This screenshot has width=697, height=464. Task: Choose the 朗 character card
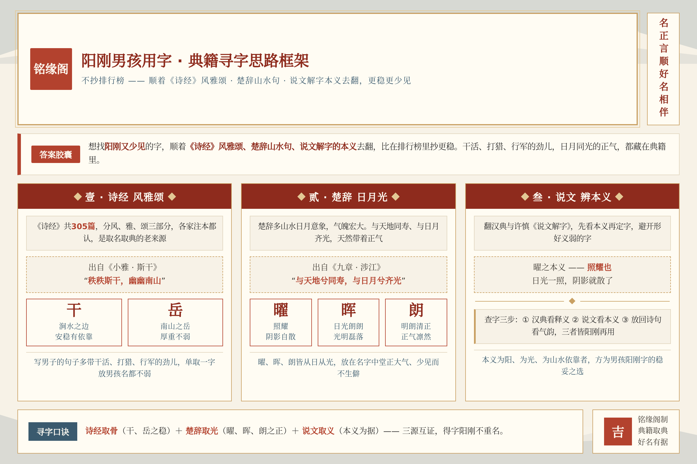pyautogui.click(x=416, y=322)
